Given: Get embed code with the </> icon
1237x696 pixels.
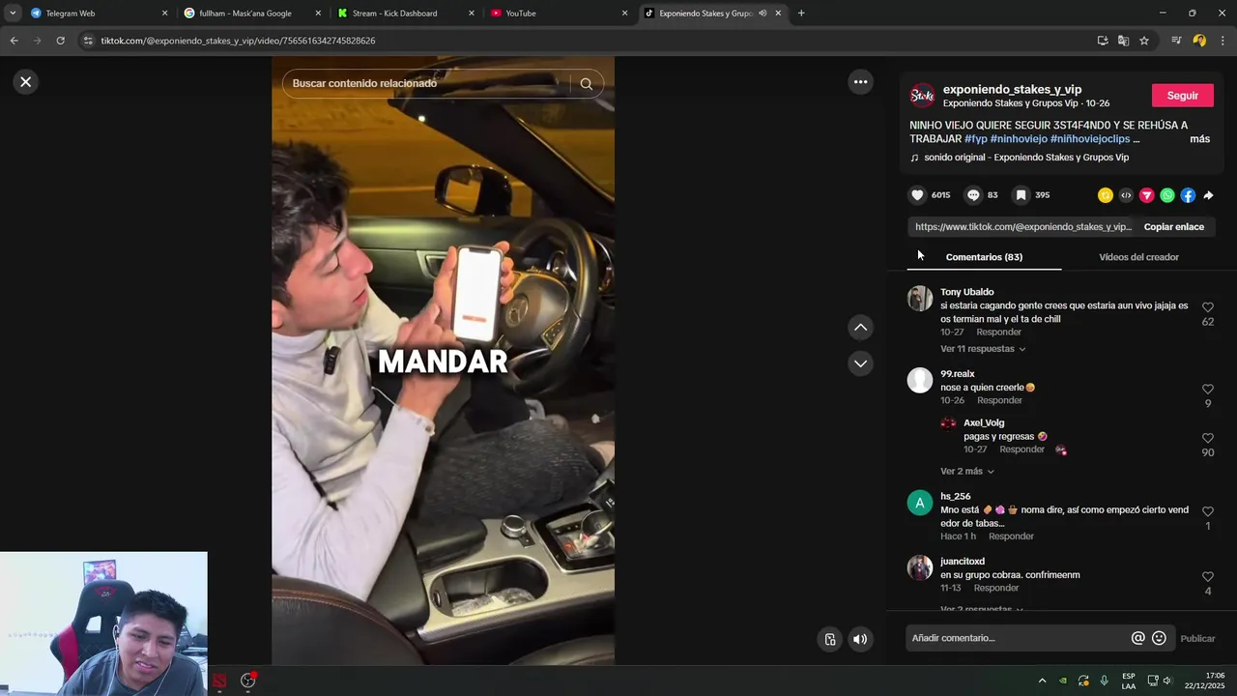Looking at the screenshot, I should pos(1126,195).
